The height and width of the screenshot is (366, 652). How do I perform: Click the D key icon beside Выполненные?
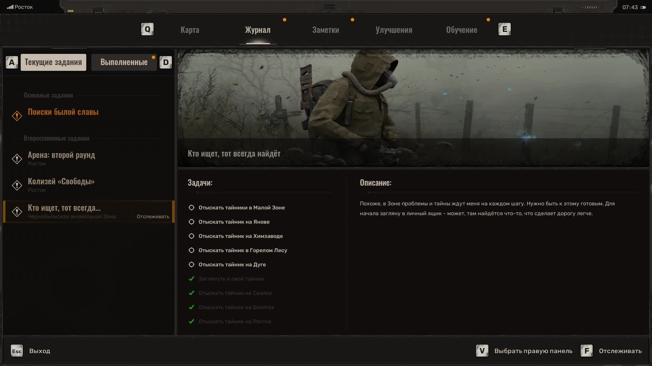(x=166, y=62)
